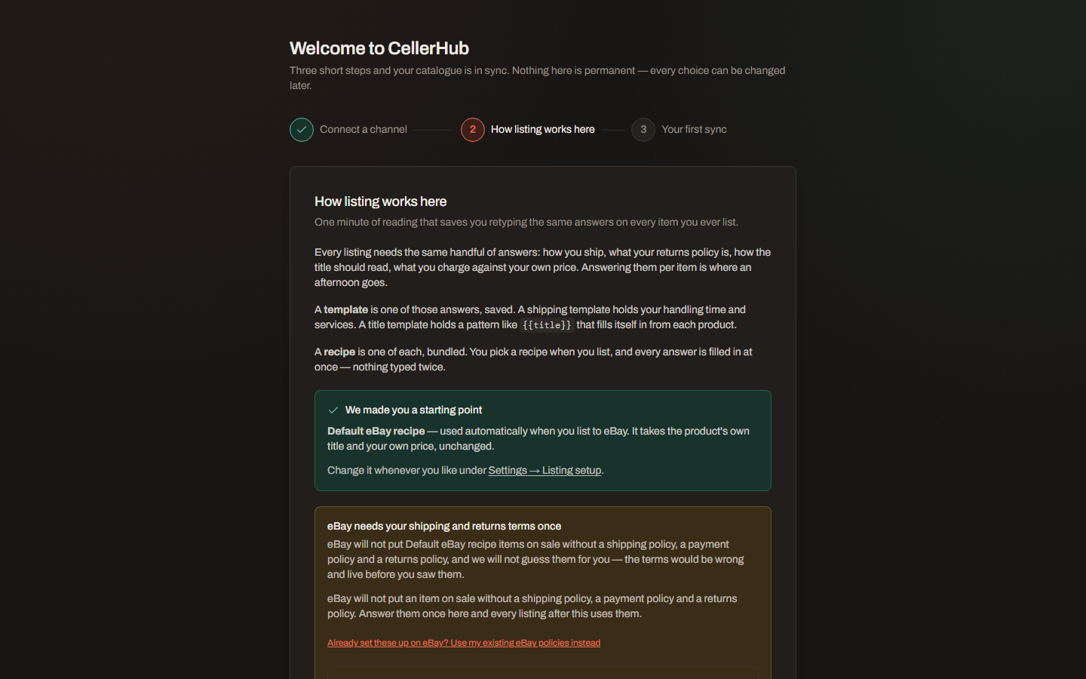Click the {{title}} code snippet
The image size is (1086, 679).
pyautogui.click(x=547, y=325)
